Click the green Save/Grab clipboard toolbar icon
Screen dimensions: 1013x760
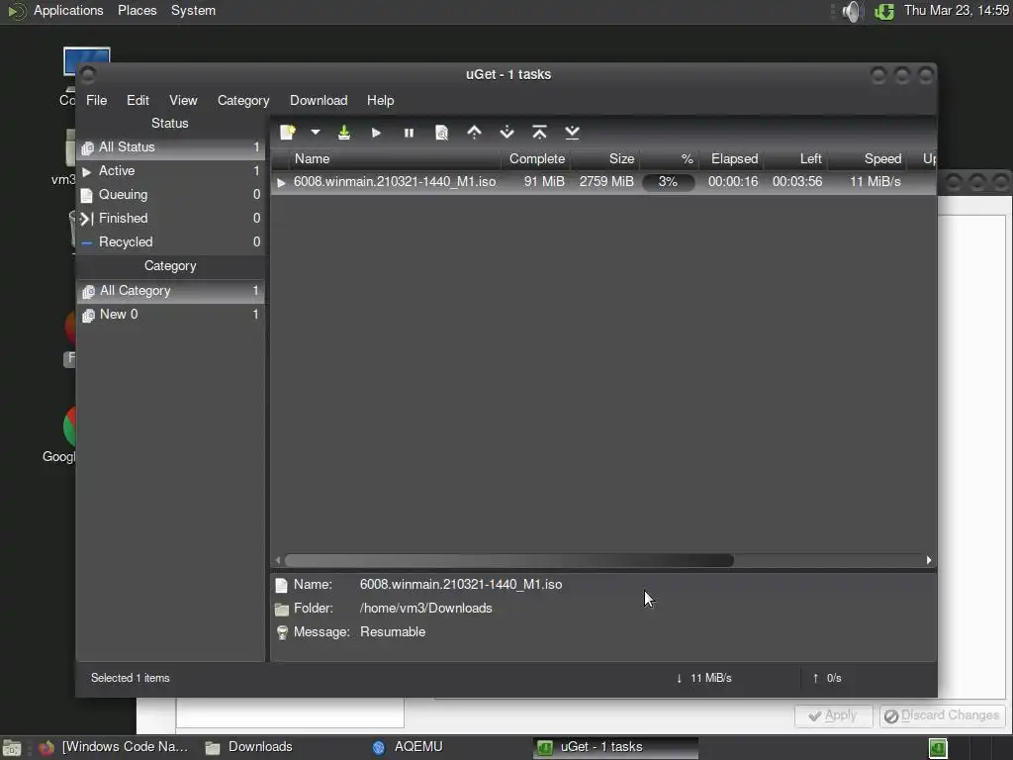[x=344, y=133]
